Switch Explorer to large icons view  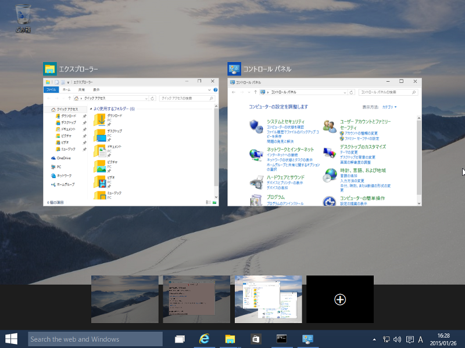click(214, 202)
